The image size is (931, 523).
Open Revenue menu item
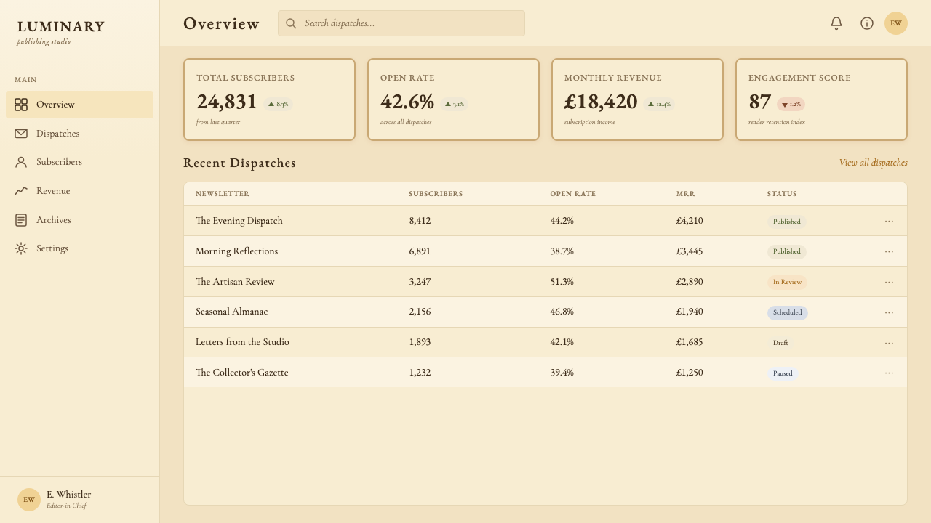(80, 191)
